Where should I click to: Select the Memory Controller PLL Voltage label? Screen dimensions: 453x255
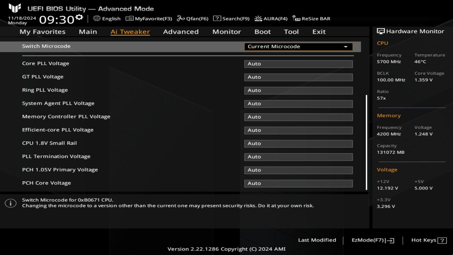coord(66,117)
